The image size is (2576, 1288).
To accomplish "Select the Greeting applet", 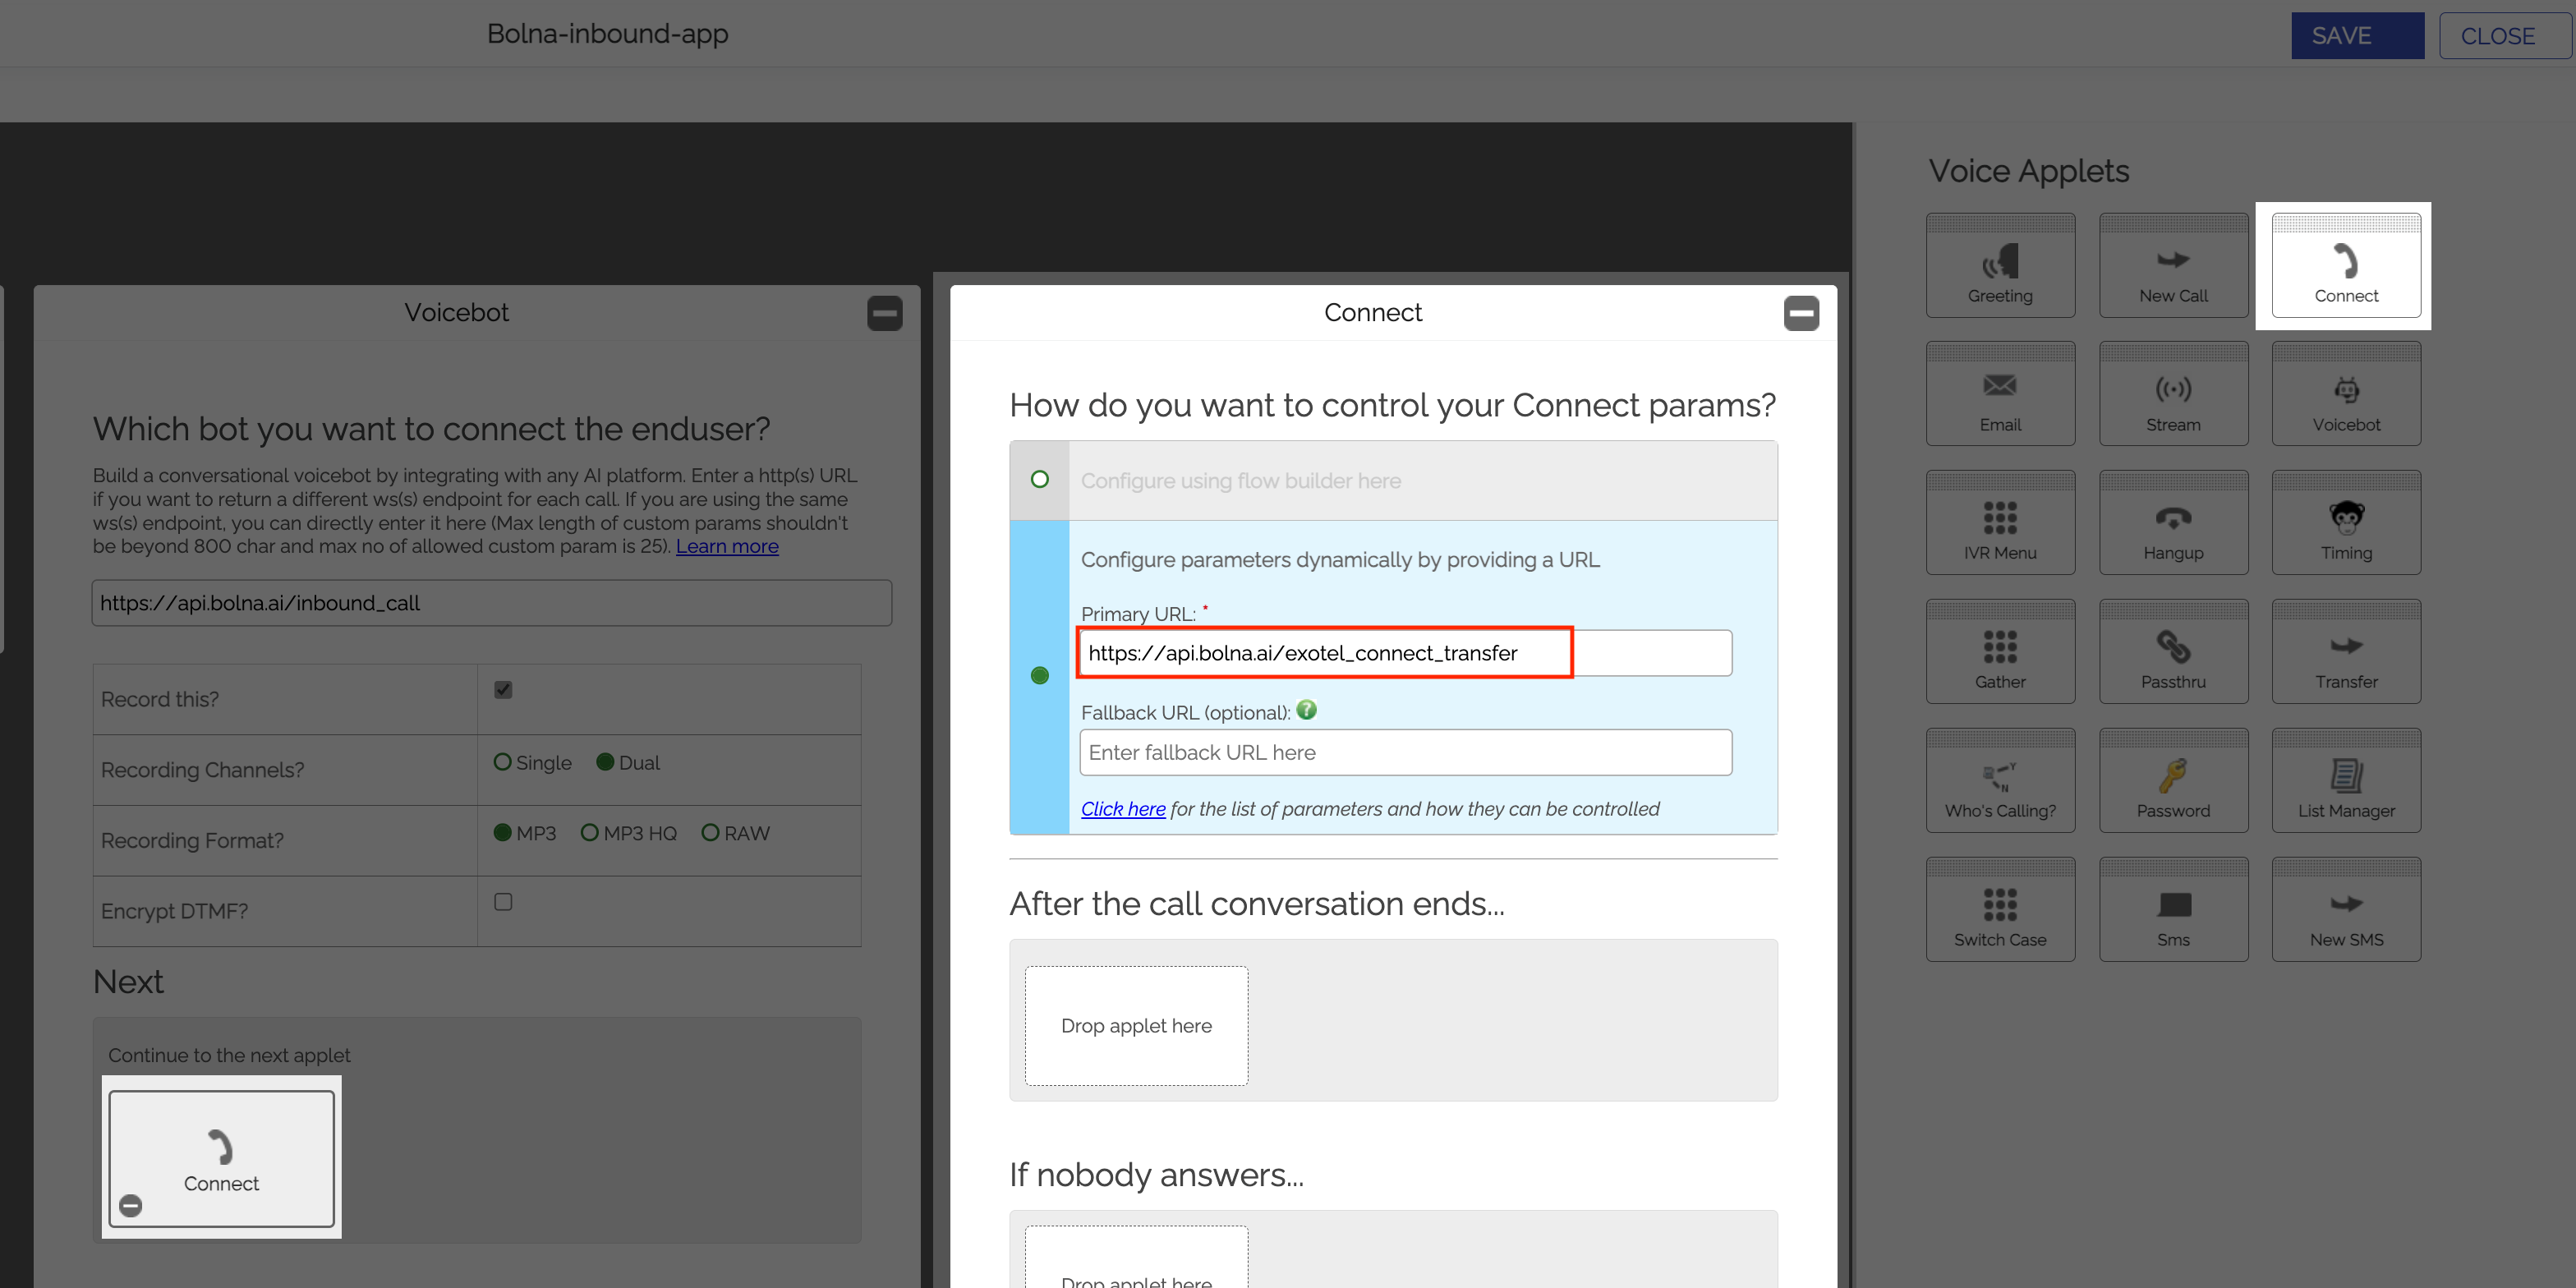I will pyautogui.click(x=2000, y=264).
